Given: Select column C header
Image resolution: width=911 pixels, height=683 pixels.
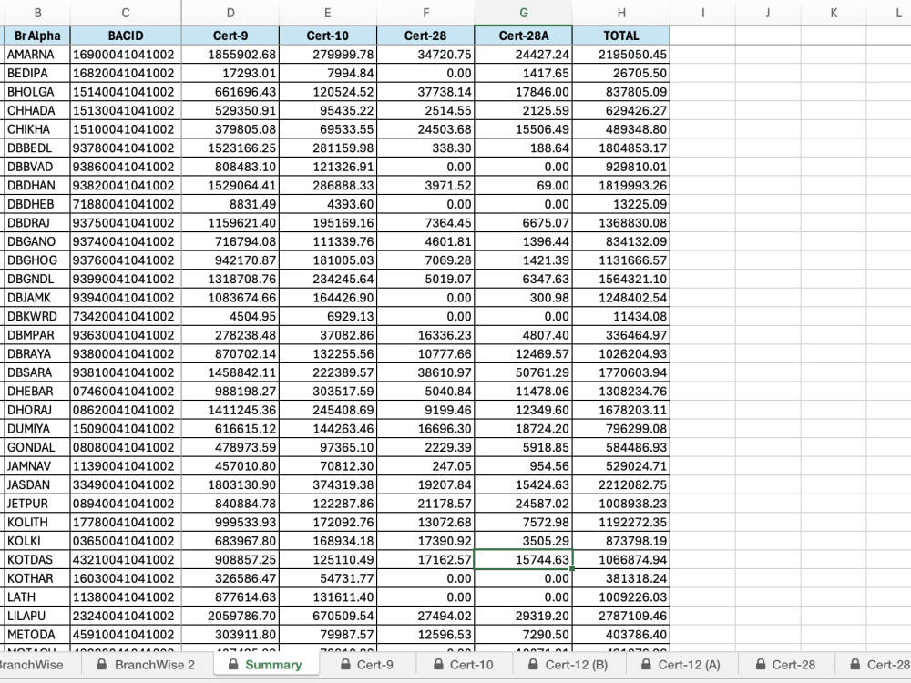Looking at the screenshot, I should (x=126, y=13).
